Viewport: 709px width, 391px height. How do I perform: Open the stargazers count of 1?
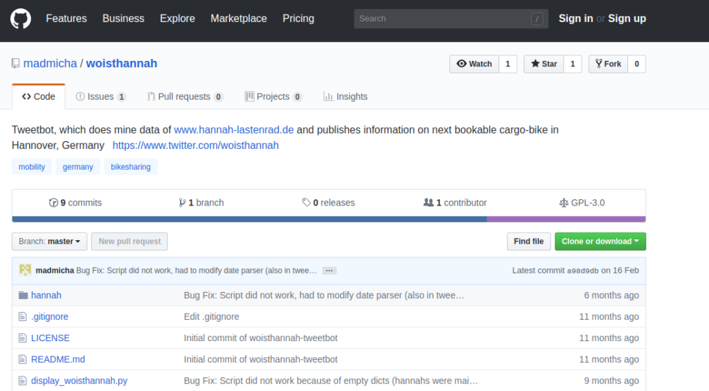click(x=573, y=64)
